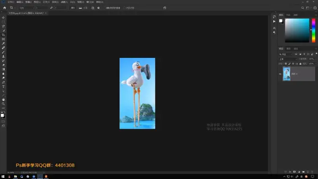Open the crop overlay options icon
Viewport: 318px width, 179px height.
[x=93, y=8]
